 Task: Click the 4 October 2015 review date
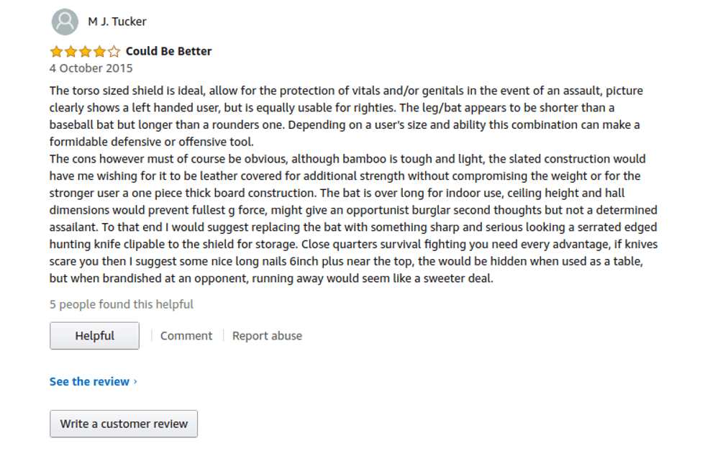tap(91, 68)
